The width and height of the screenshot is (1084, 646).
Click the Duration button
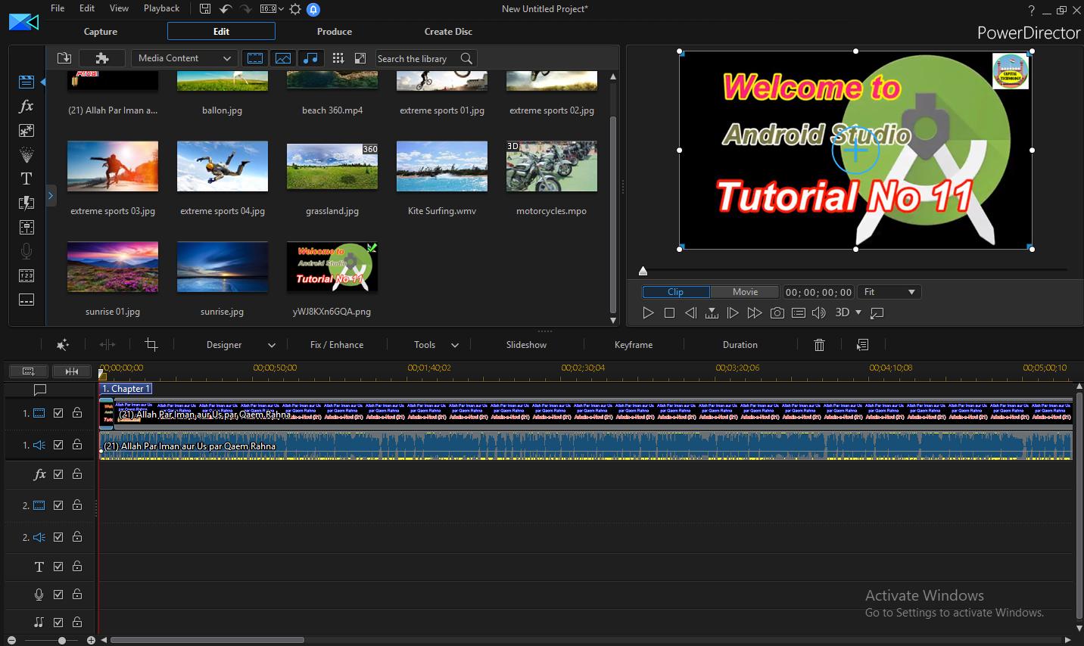pyautogui.click(x=740, y=345)
